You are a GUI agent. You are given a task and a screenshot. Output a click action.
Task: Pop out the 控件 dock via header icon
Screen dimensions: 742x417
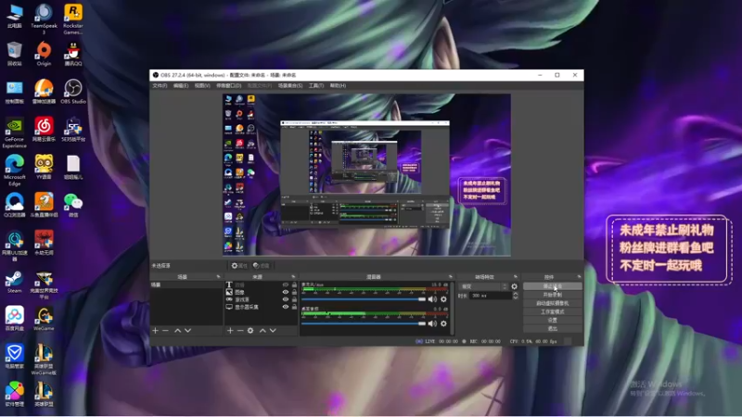579,276
